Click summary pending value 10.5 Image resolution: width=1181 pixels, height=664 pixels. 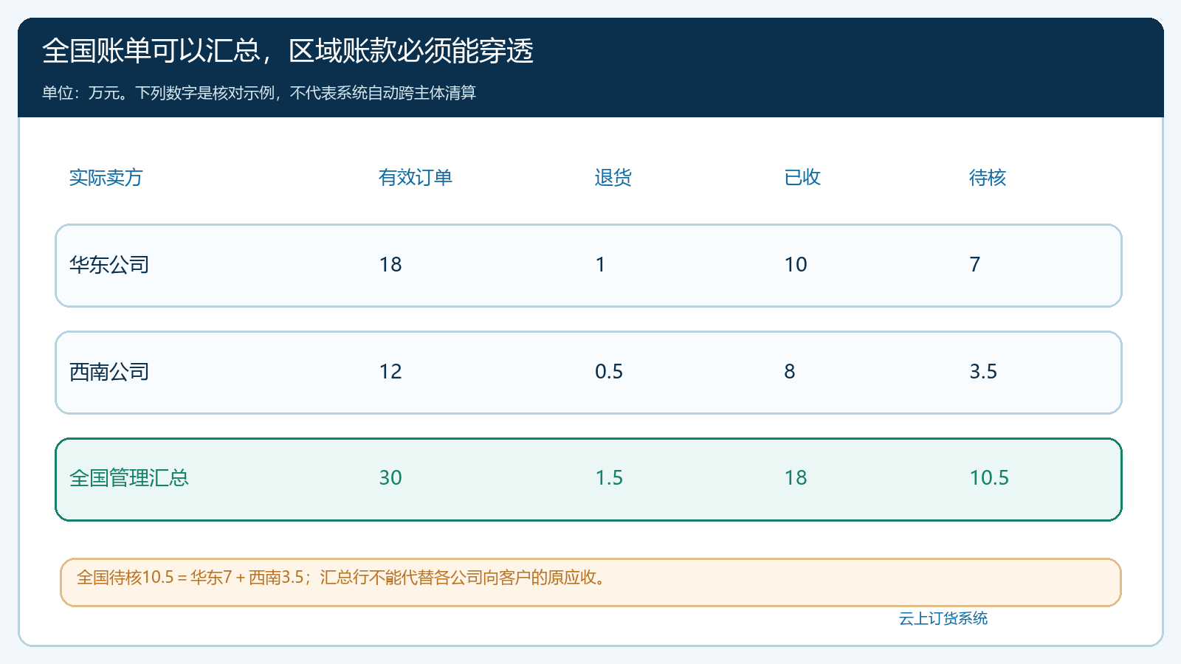(989, 478)
